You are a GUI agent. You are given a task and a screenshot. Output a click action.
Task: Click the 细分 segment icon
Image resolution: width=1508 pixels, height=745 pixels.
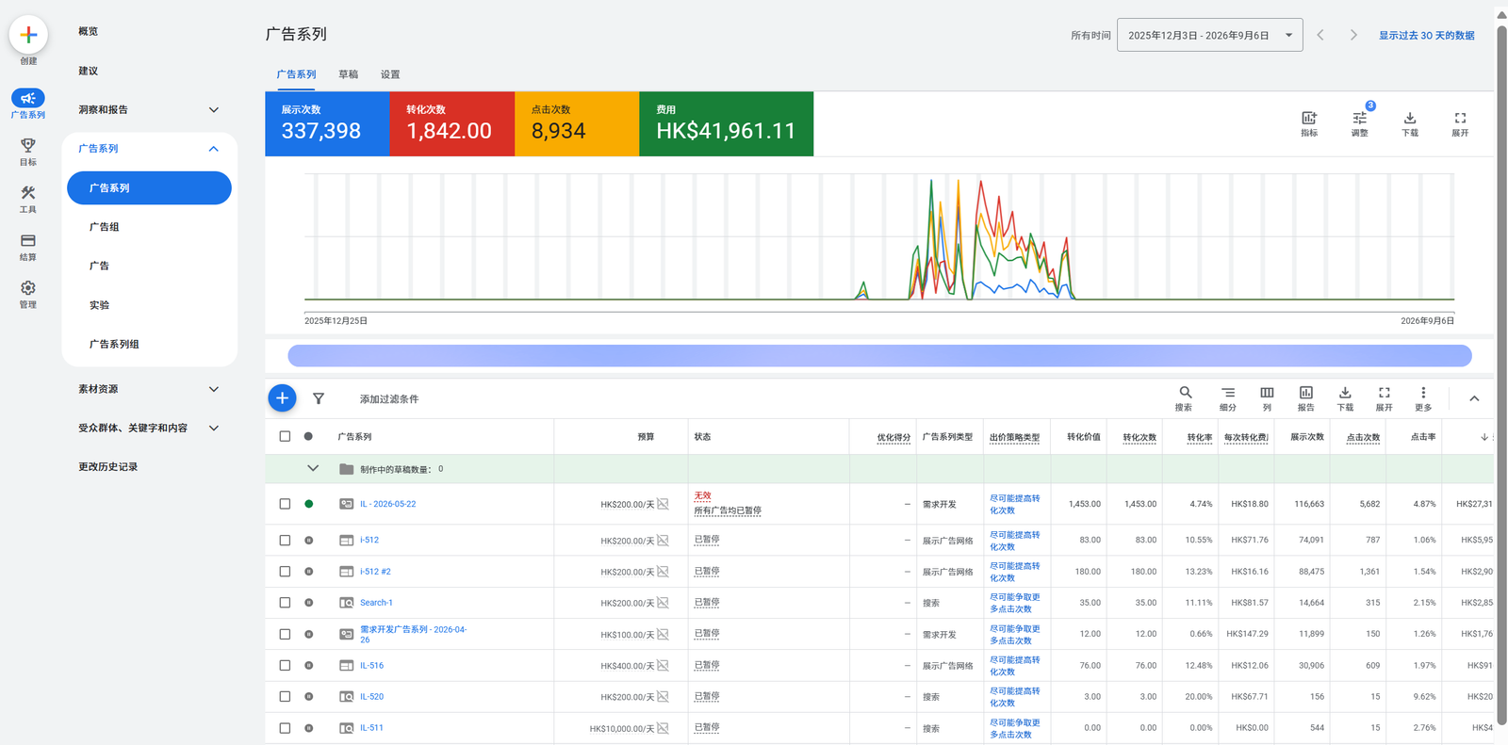(x=1228, y=393)
